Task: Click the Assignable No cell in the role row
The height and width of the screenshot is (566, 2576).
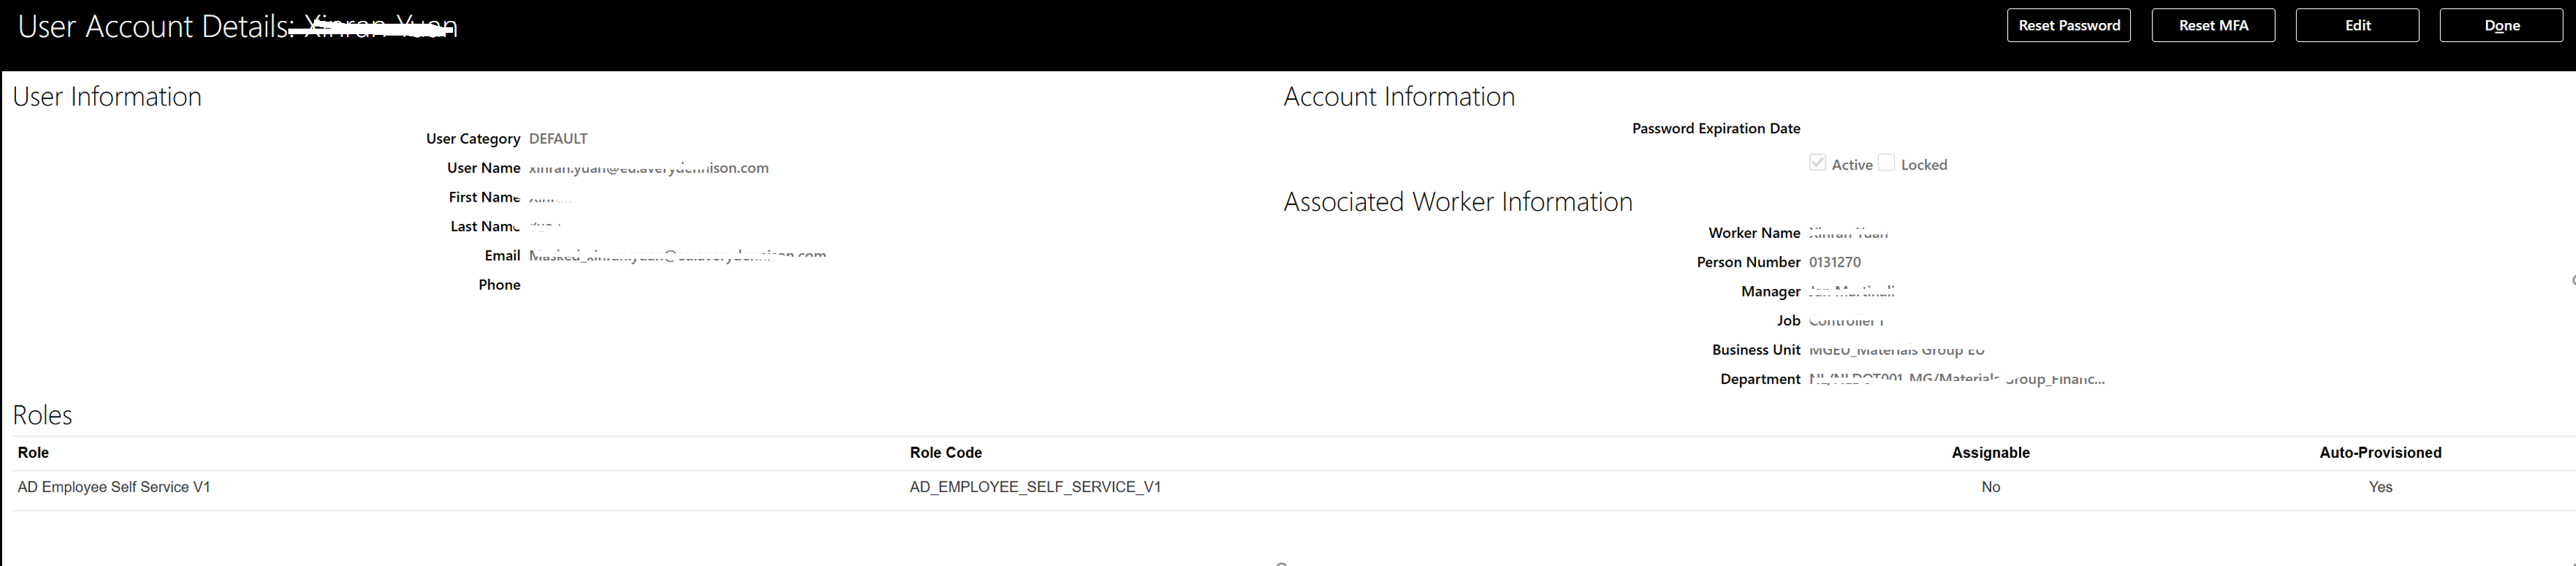Action: pos(1990,487)
